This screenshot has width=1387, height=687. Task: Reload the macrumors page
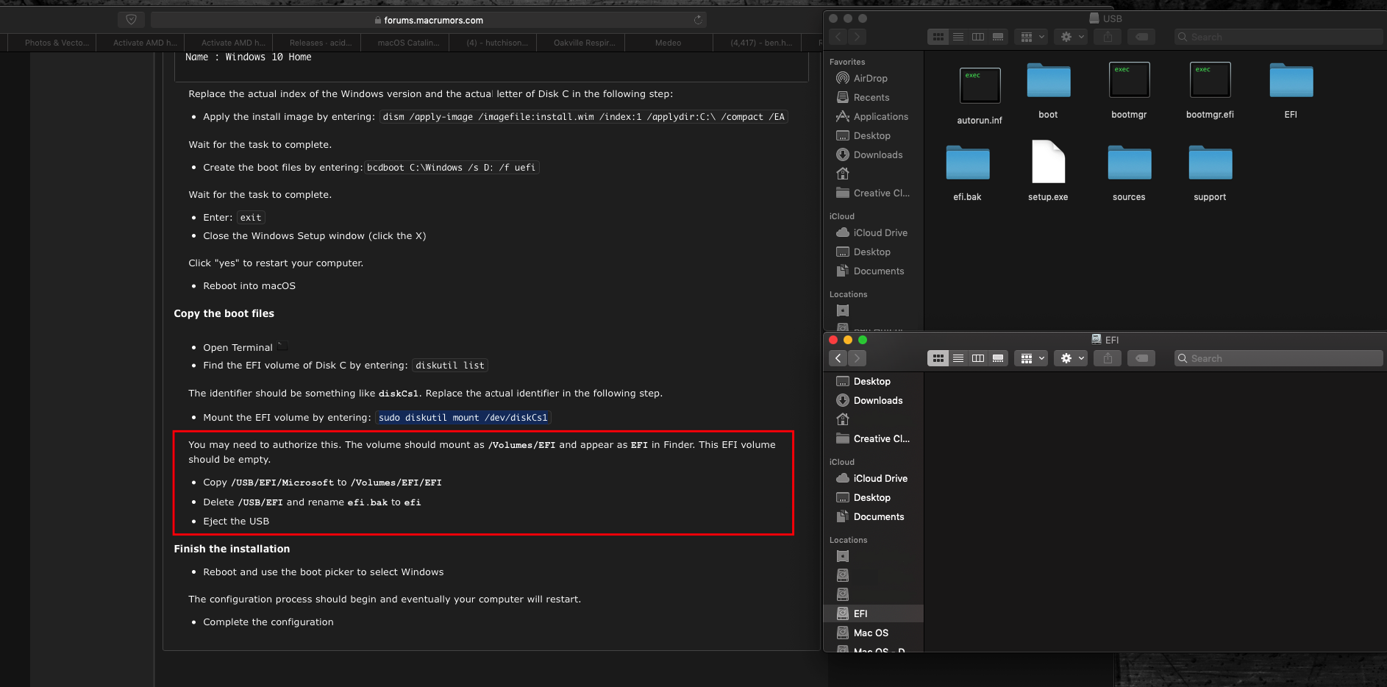click(698, 20)
